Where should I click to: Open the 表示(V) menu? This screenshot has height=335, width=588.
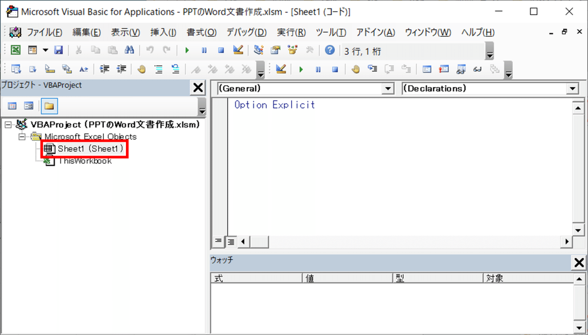pyautogui.click(x=125, y=32)
